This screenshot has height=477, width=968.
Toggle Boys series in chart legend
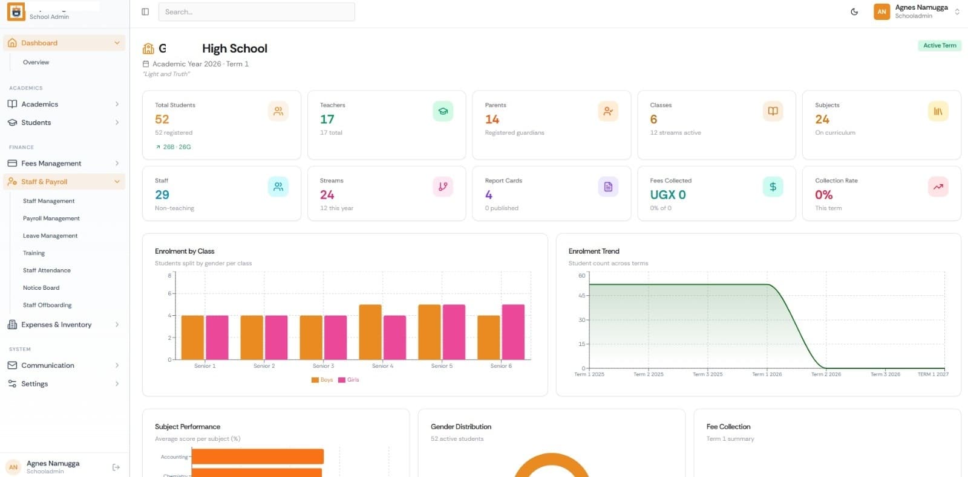point(322,380)
